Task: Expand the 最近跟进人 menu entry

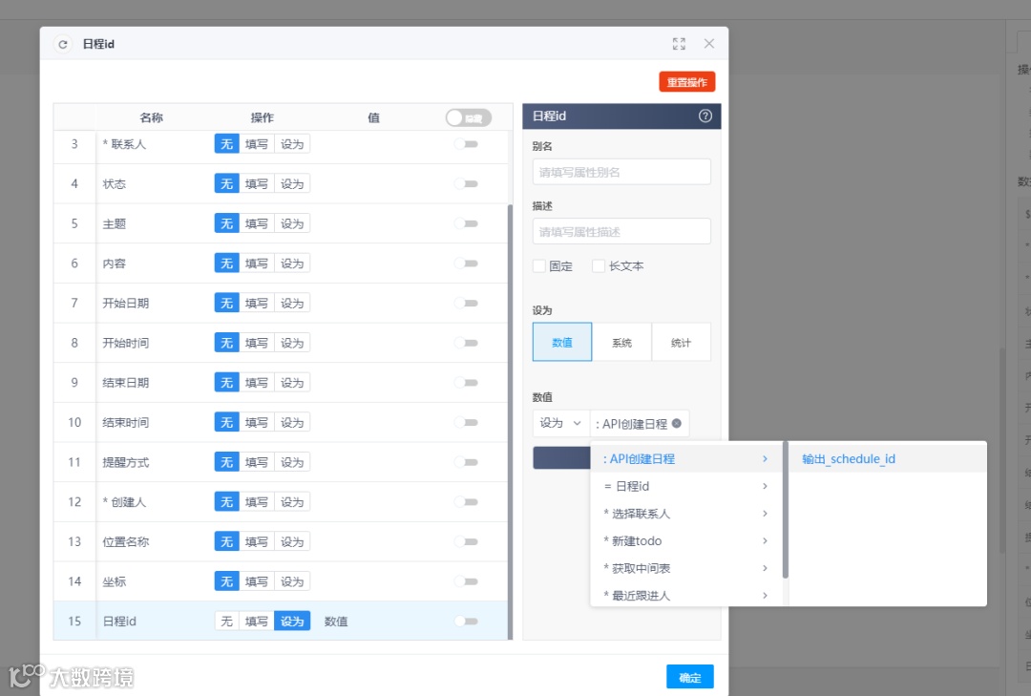Action: click(x=685, y=596)
